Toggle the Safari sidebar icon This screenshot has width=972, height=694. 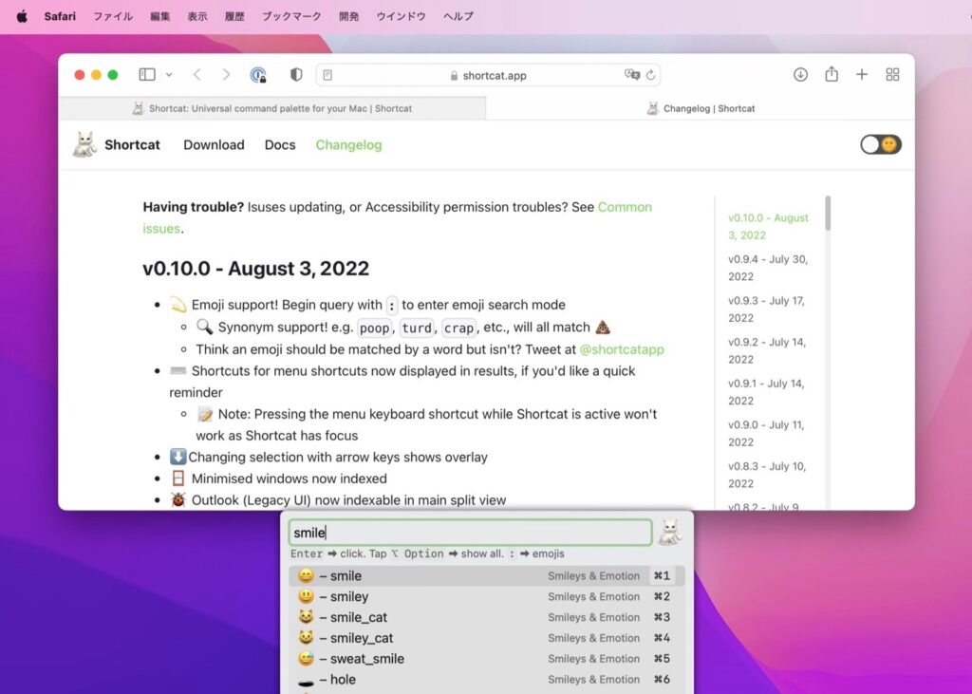click(147, 74)
